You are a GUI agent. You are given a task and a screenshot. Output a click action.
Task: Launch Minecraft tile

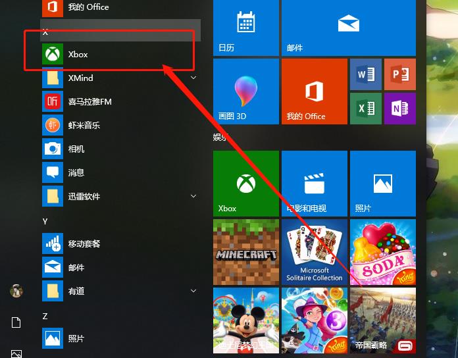coord(245,251)
